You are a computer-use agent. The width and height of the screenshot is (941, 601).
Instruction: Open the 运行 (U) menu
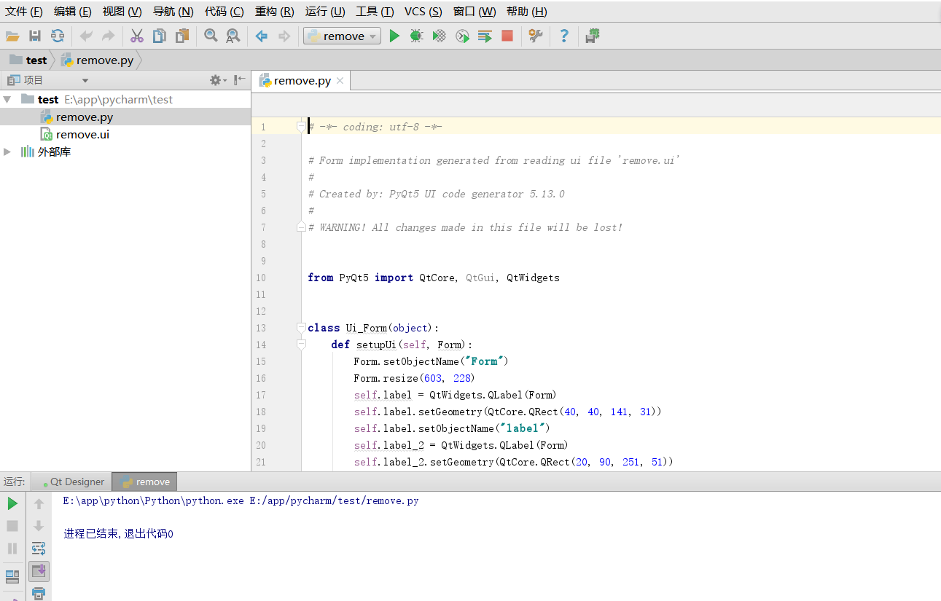coord(325,12)
